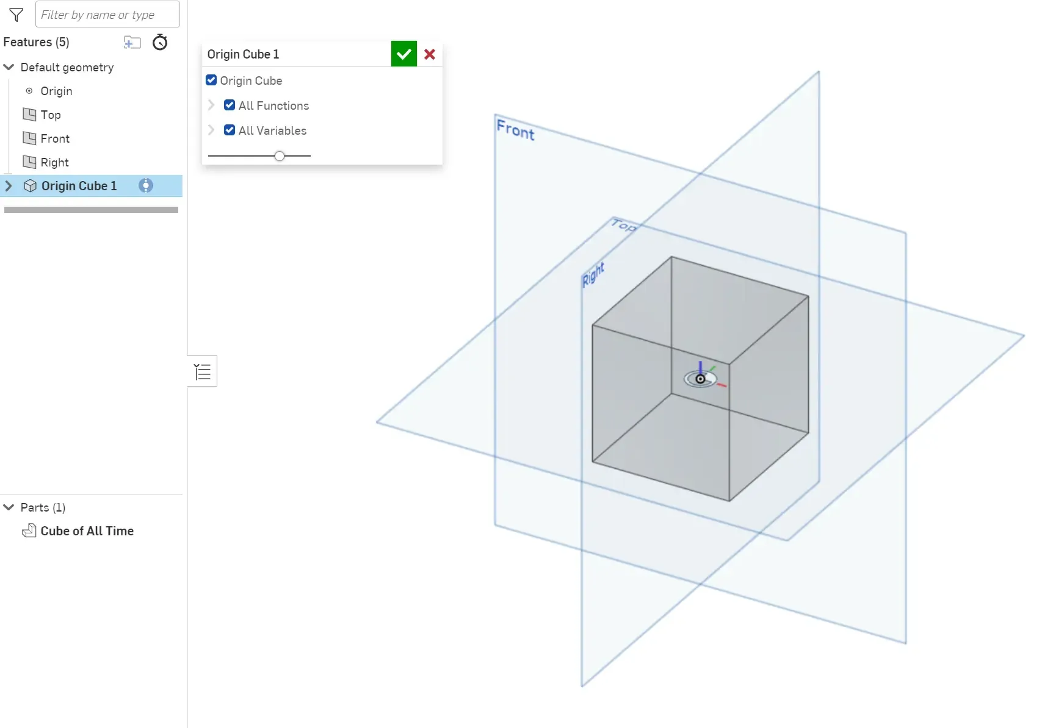Cancel the dialog via the red X
The image size is (1053, 728).
[429, 54]
